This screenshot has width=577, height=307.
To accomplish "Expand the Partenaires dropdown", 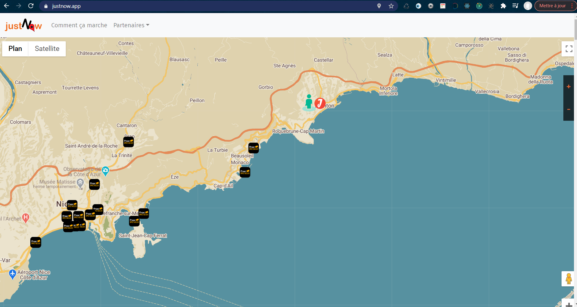I will 131,25.
